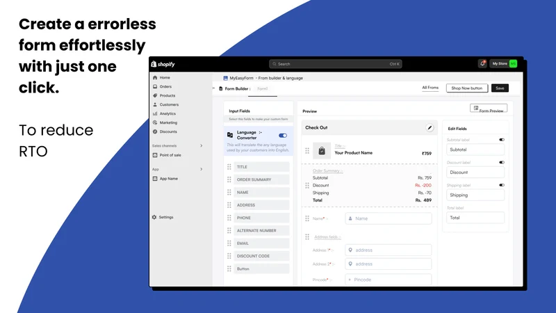Click drag handle beside TITLE

(x=229, y=167)
